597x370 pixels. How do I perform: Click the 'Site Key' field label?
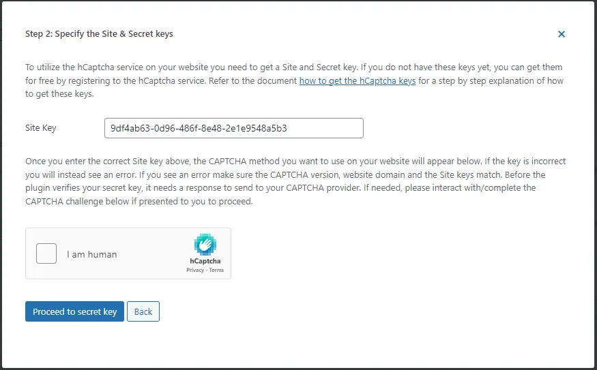(41, 128)
